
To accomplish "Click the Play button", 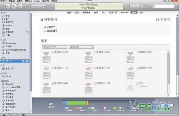I will tap(14, 6).
